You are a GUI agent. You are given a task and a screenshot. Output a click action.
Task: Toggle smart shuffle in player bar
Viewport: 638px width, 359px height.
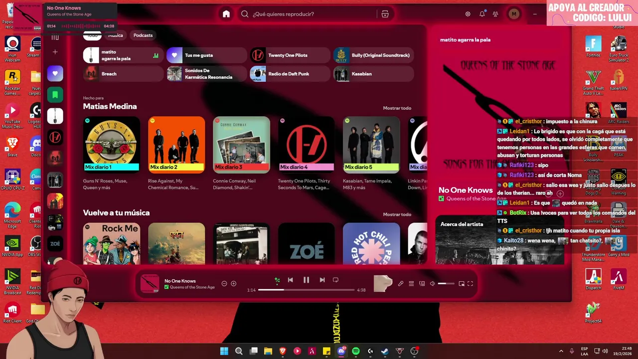(x=277, y=280)
